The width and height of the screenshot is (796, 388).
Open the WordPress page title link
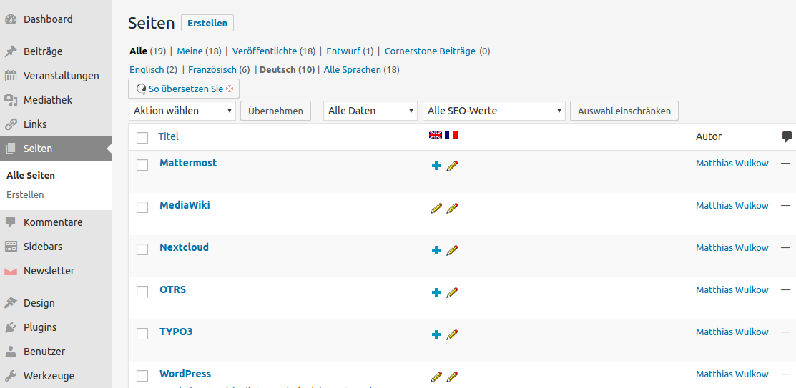(x=185, y=374)
